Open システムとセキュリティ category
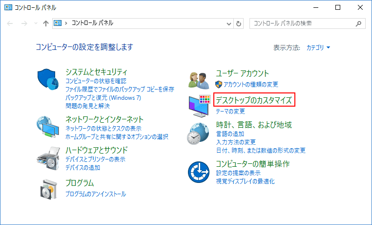Screen dimensions: 372x225 pyautogui.click(x=96, y=72)
